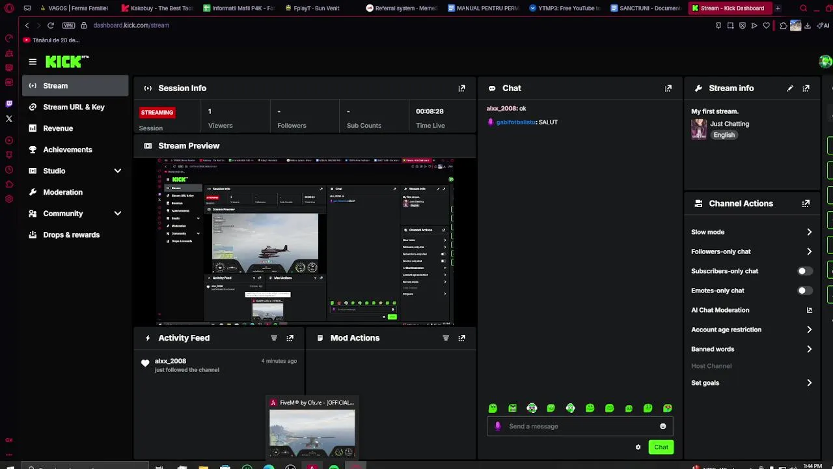Viewport: 833px width, 469px height.
Task: Open Stream URL & Key page
Action: 75,107
